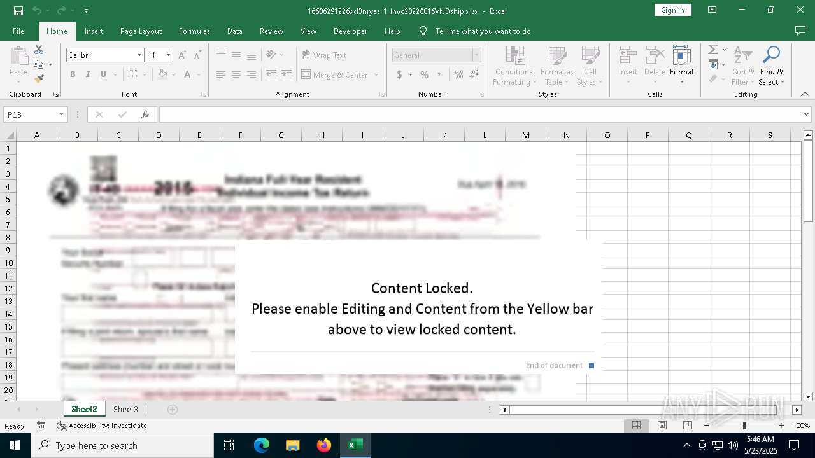The width and height of the screenshot is (815, 458).
Task: Apply the Fill Color bucket
Action: (x=163, y=74)
